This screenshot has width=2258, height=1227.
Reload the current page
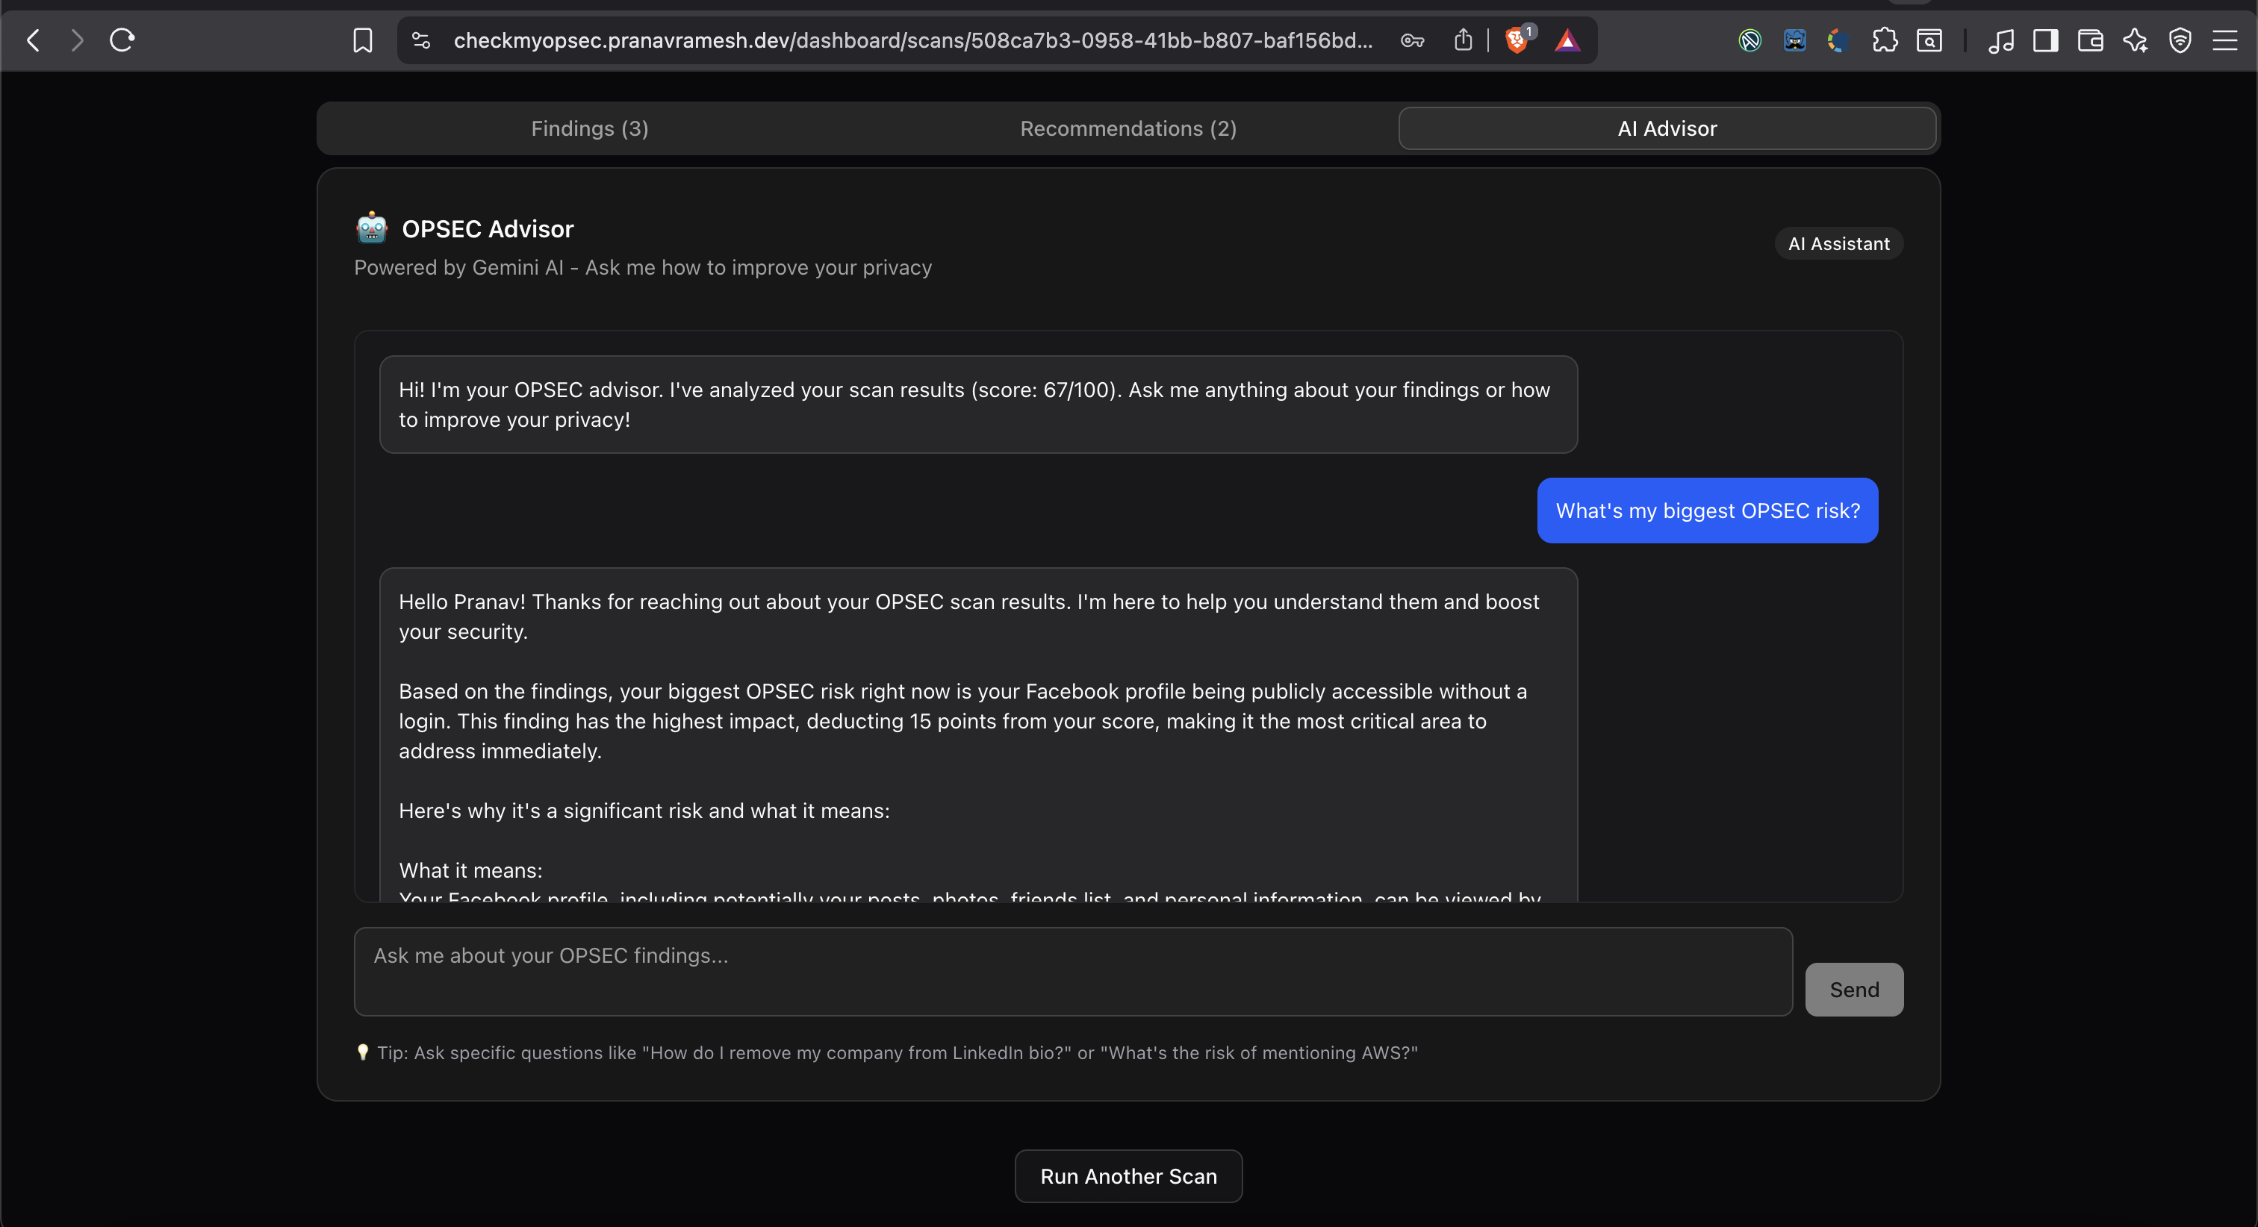pyautogui.click(x=122, y=40)
